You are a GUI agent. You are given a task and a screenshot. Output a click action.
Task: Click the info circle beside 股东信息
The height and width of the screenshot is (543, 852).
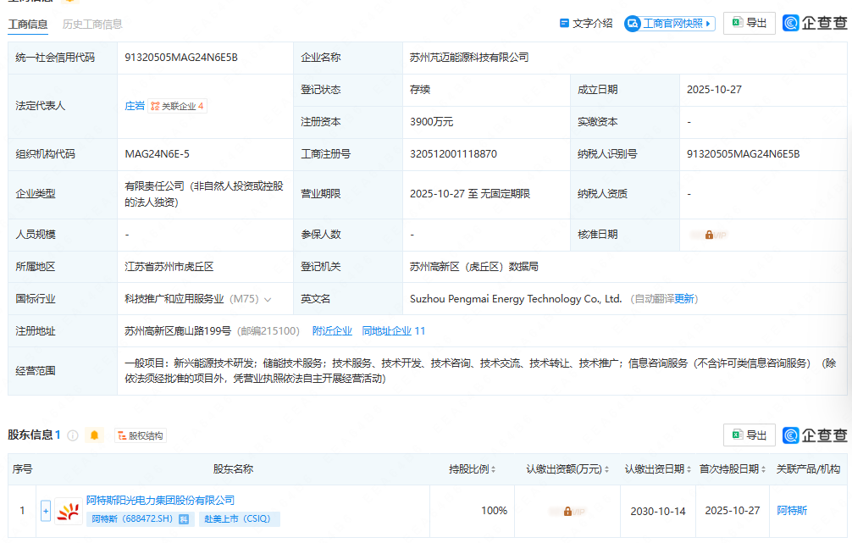click(x=73, y=435)
